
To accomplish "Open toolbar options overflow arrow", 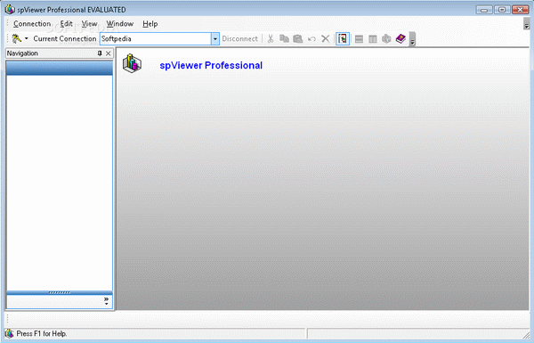I will [x=412, y=39].
